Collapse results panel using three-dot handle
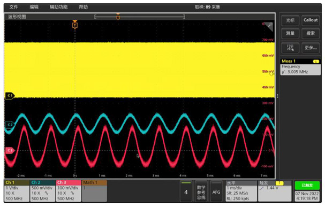This screenshot has width=325, height=206. tap(277, 95)
